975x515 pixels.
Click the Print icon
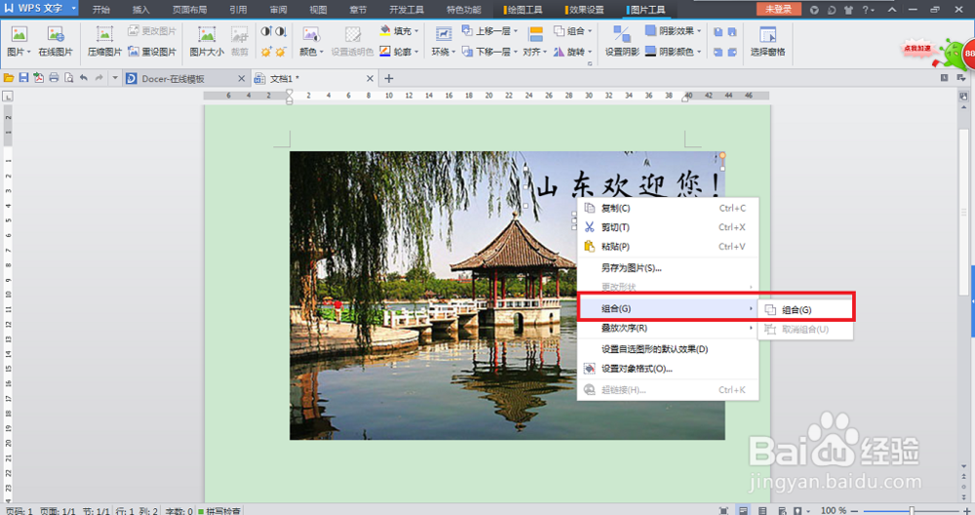[x=54, y=78]
